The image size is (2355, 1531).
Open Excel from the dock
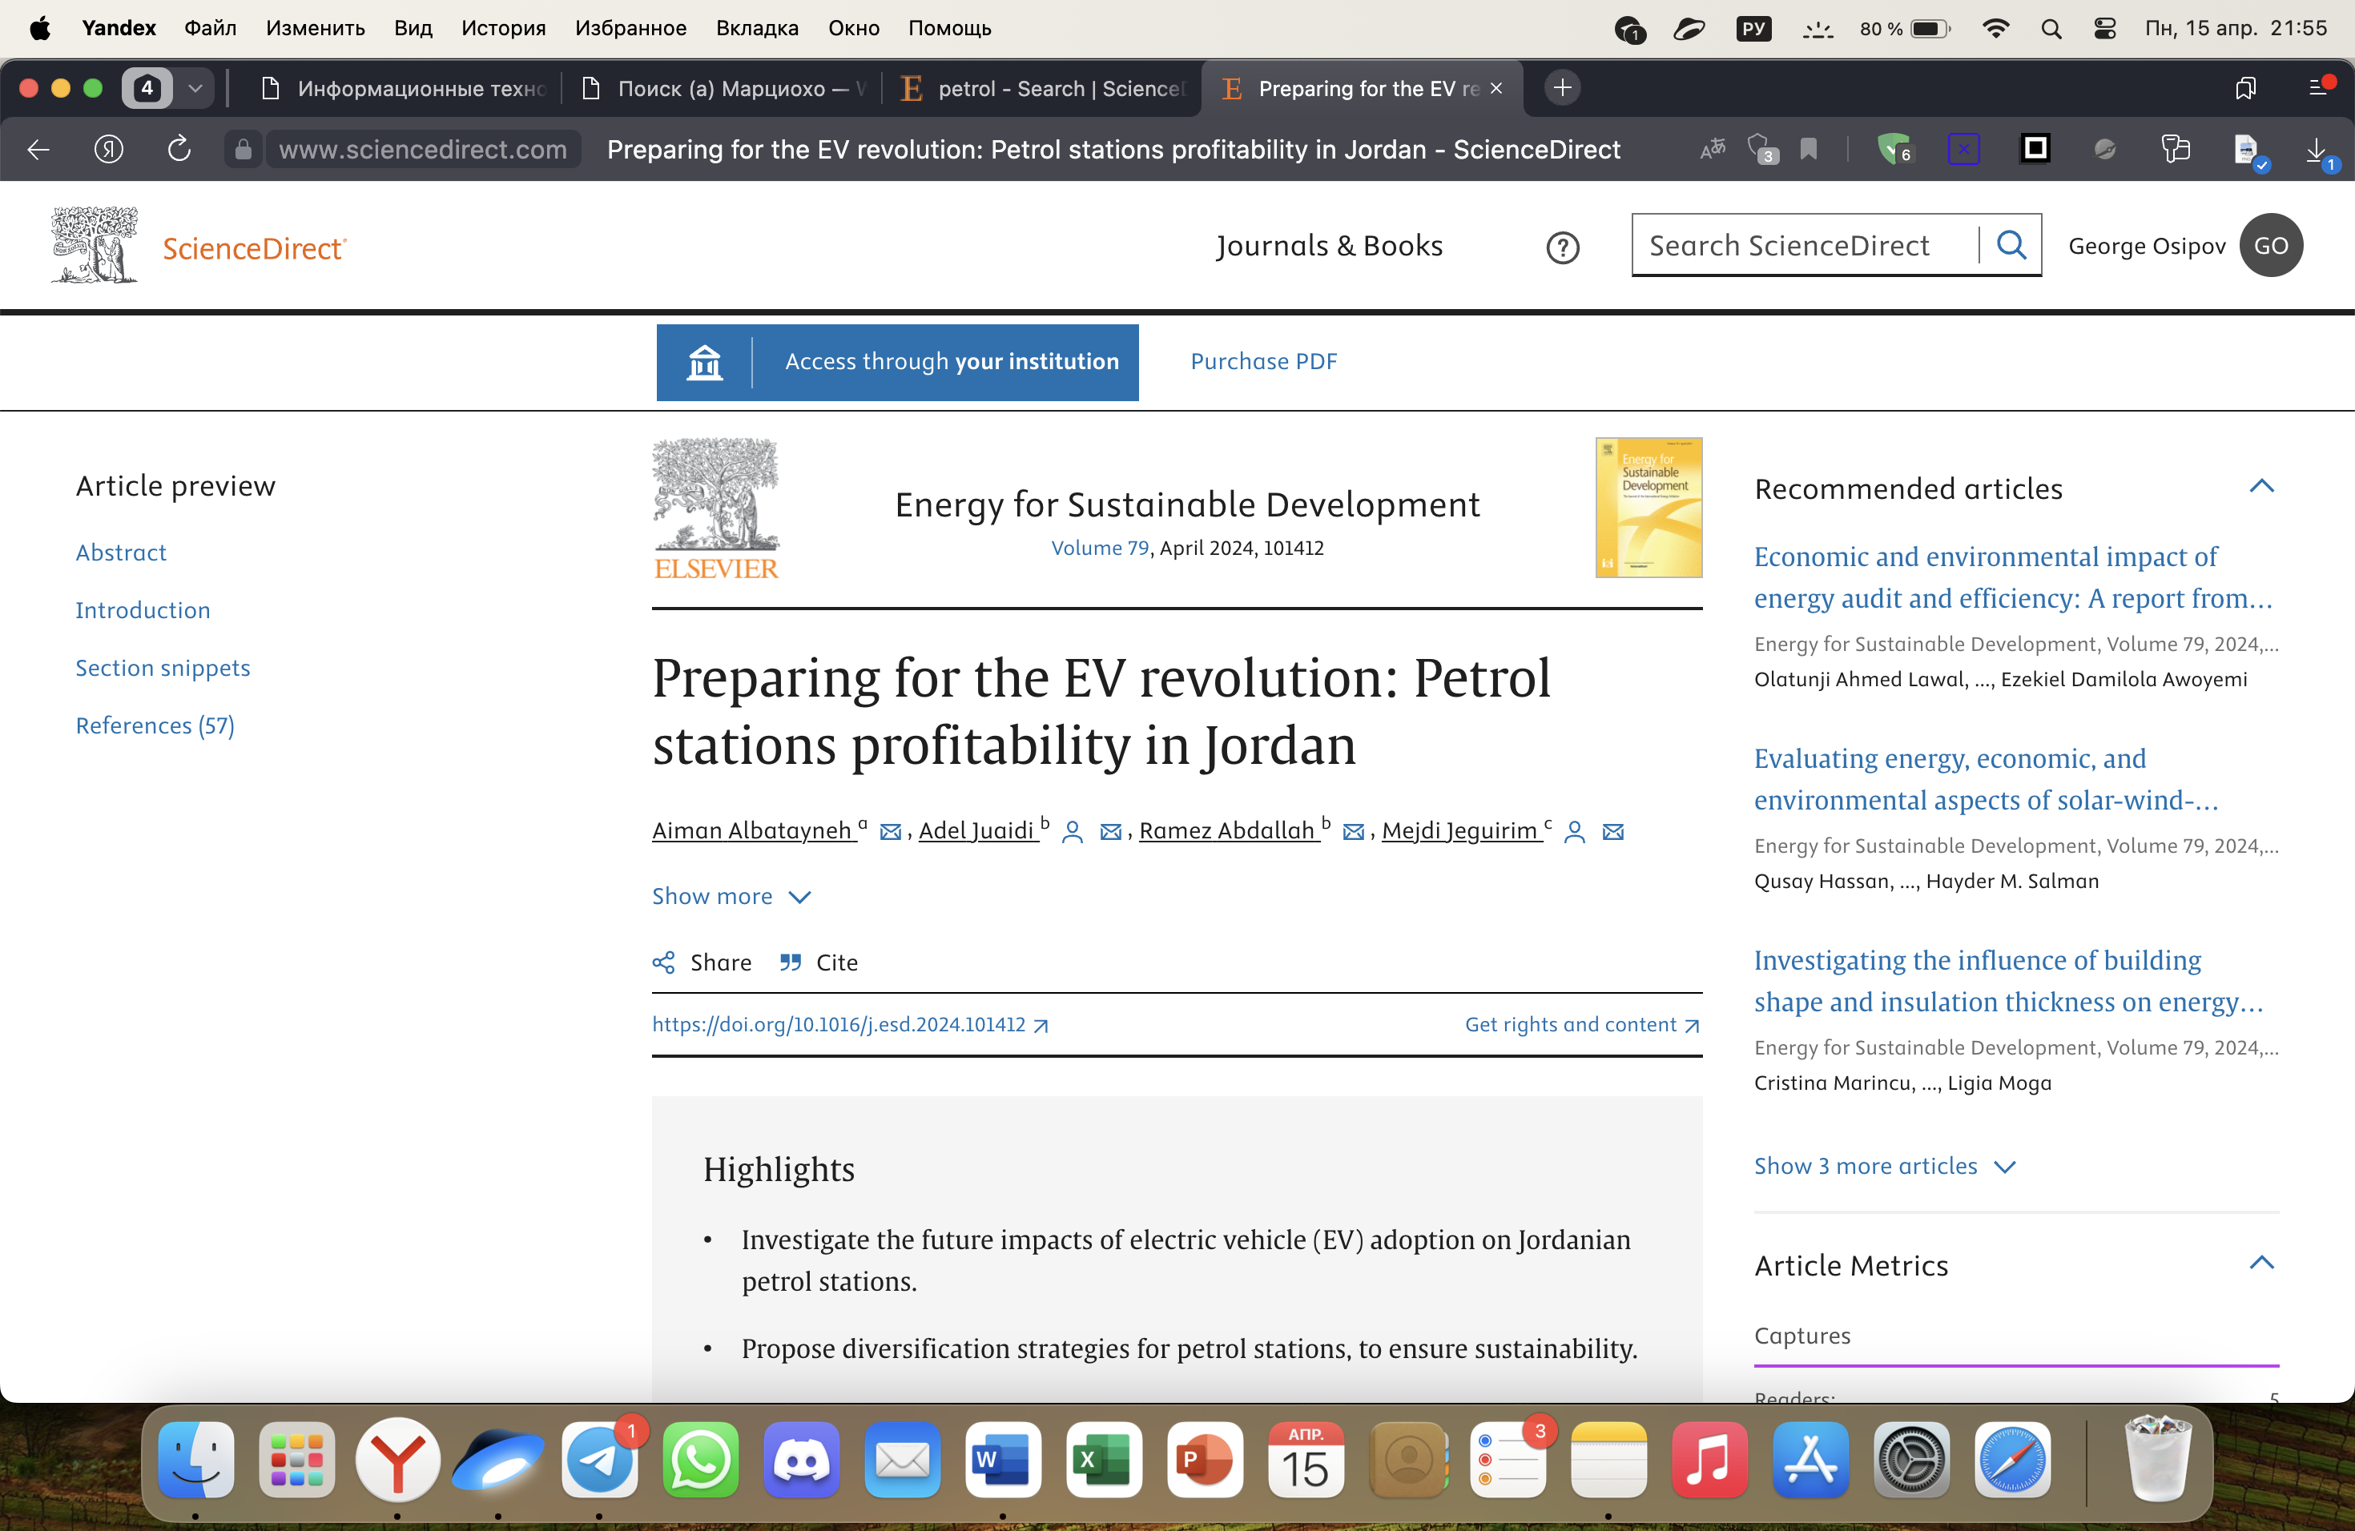click(x=1105, y=1460)
